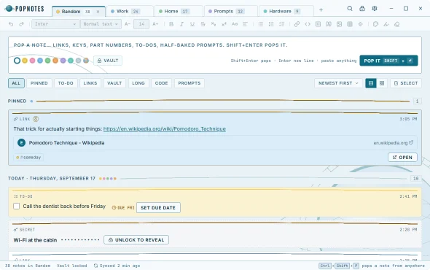Viewport: 430px width, 270px height.
Task: Filter notes by LINKS
Action: (90, 83)
